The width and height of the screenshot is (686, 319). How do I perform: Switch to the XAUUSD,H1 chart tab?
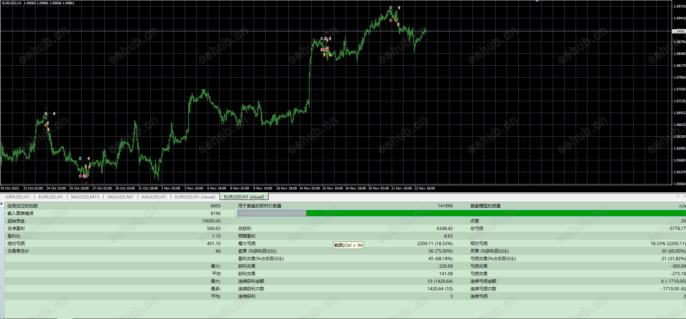(154, 197)
